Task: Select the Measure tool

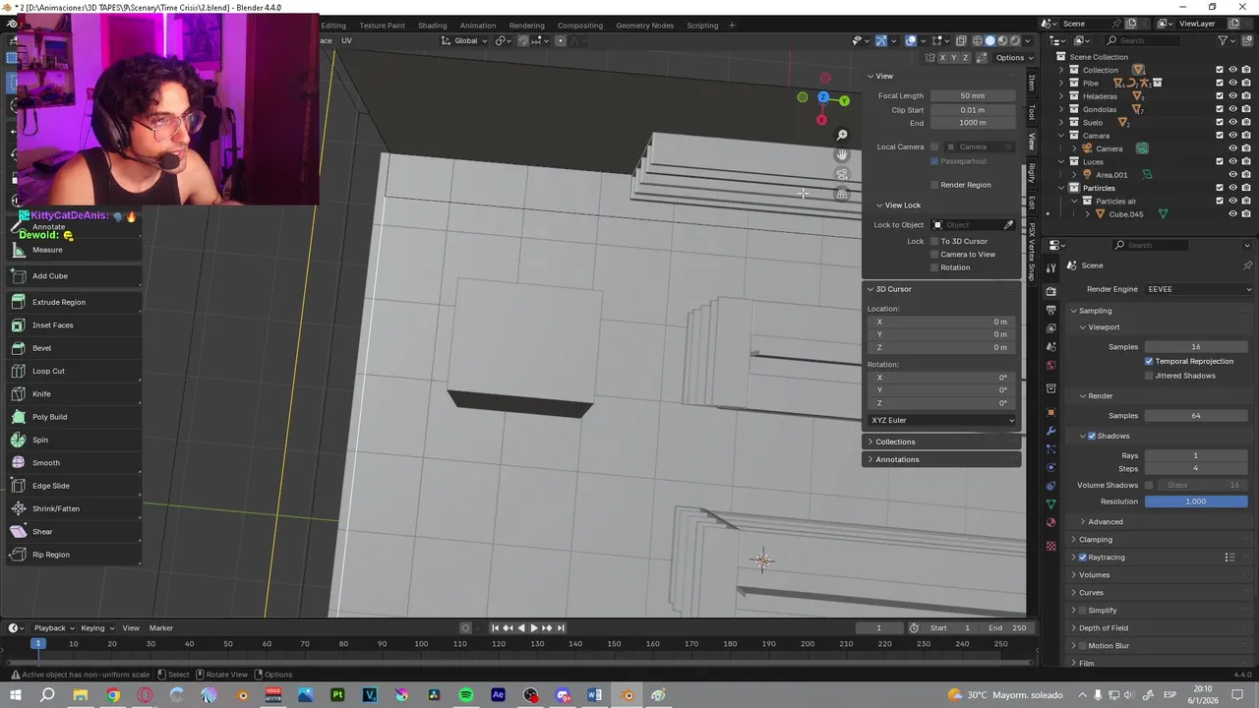Action: pos(74,250)
